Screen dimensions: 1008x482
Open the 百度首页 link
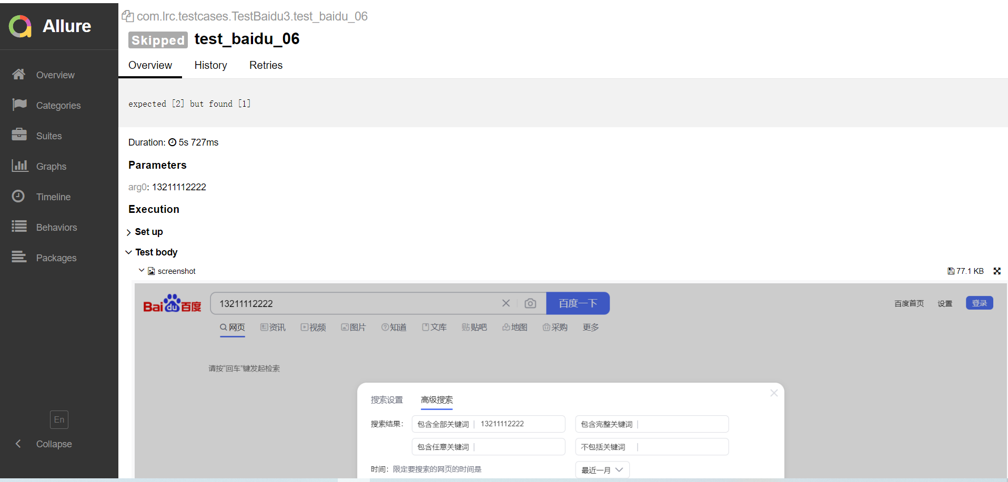point(909,304)
